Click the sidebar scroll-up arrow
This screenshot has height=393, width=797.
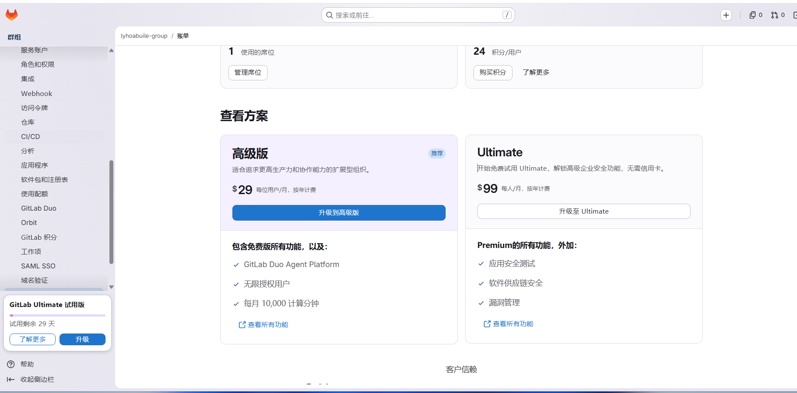click(111, 50)
